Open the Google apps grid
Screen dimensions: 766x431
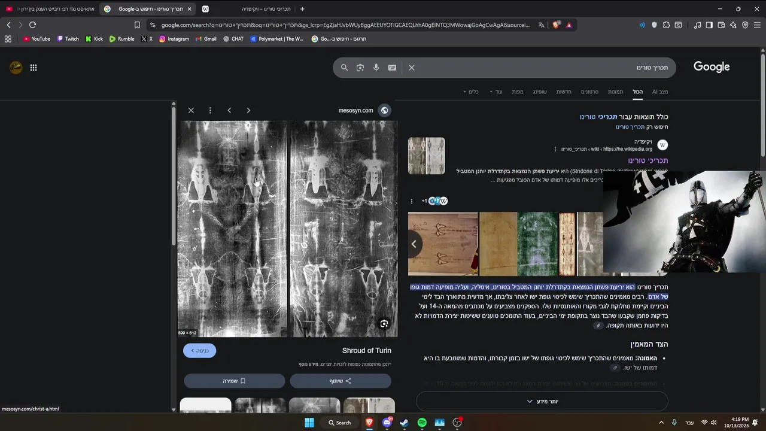(x=34, y=68)
